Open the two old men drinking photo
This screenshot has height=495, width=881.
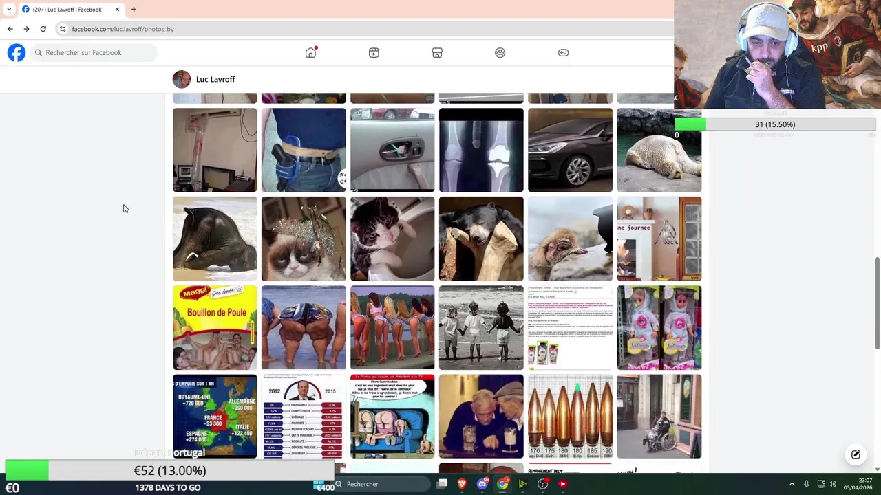pyautogui.click(x=481, y=416)
